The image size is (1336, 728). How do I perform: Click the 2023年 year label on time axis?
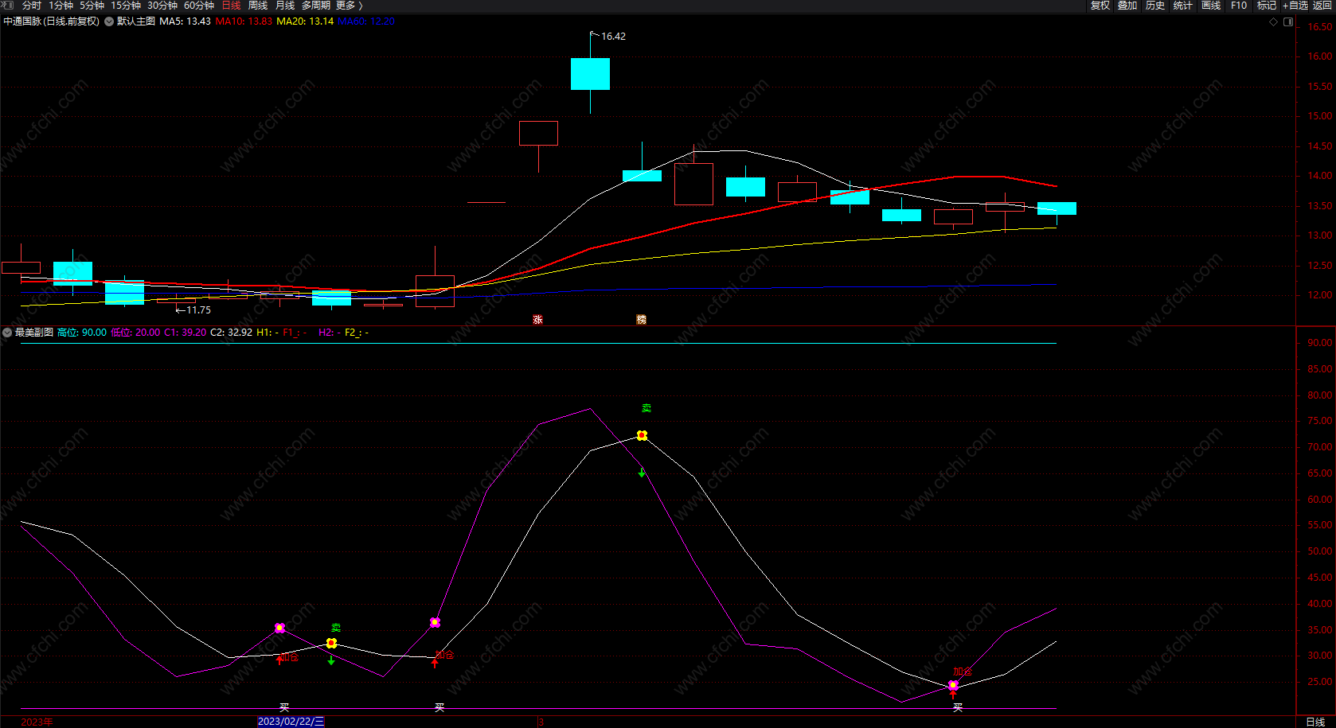tap(37, 722)
